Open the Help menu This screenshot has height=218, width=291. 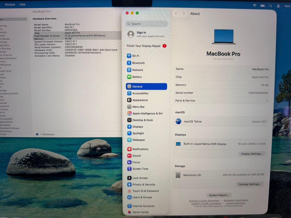click(22, 4)
